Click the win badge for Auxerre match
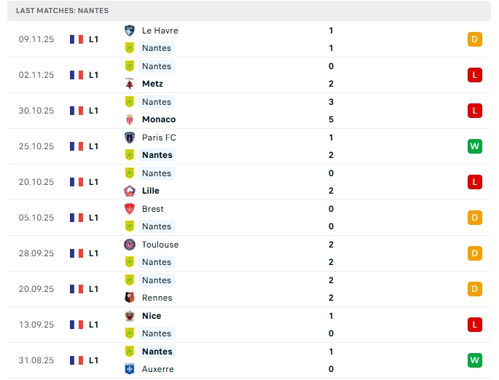499x380 pixels. tap(475, 360)
